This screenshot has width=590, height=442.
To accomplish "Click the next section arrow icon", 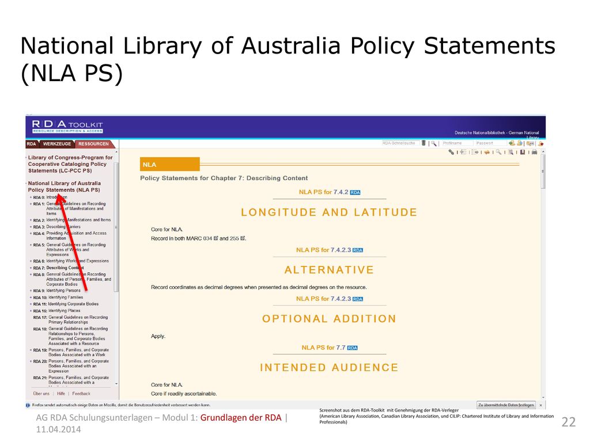I will pyautogui.click(x=475, y=152).
